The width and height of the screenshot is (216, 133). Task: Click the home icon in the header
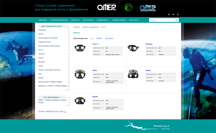click(169, 15)
